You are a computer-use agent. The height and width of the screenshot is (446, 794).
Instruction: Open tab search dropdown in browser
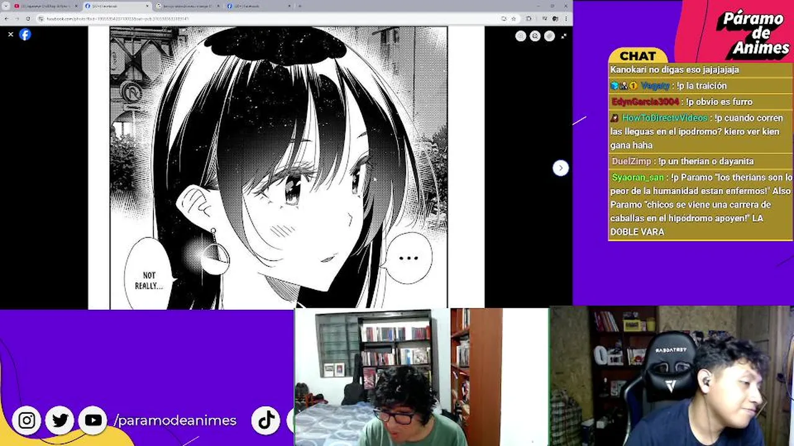click(6, 6)
